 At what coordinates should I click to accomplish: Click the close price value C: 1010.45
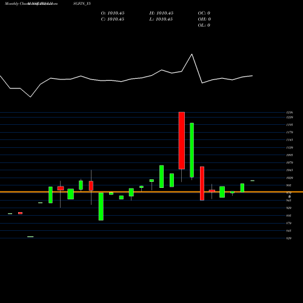(113, 19)
